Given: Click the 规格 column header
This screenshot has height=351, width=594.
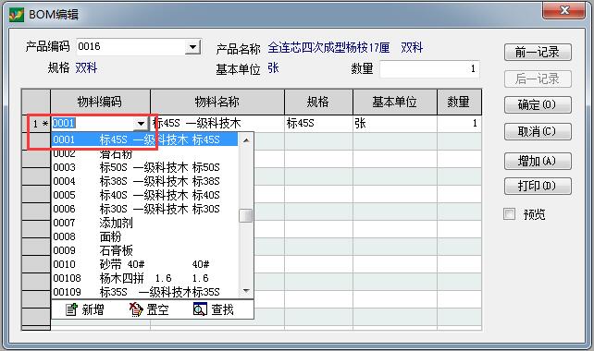Looking at the screenshot, I should 318,102.
